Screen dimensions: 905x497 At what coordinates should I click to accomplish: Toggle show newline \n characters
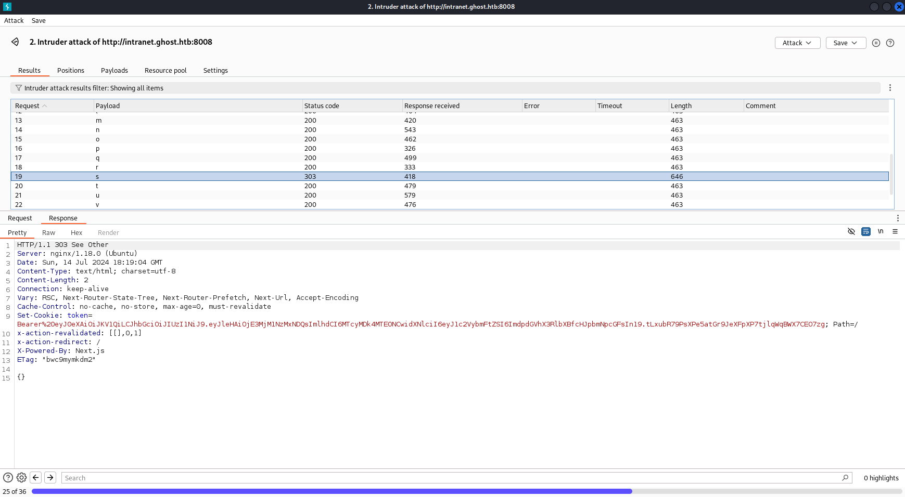pos(881,231)
